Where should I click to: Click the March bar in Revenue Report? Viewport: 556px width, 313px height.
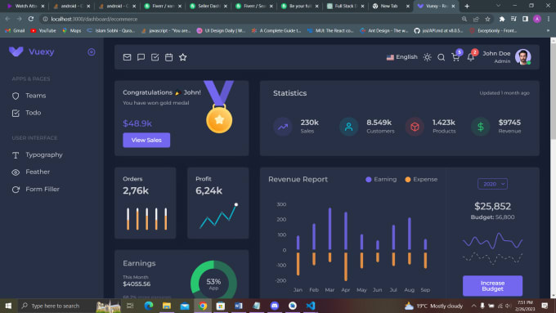pyautogui.click(x=330, y=229)
